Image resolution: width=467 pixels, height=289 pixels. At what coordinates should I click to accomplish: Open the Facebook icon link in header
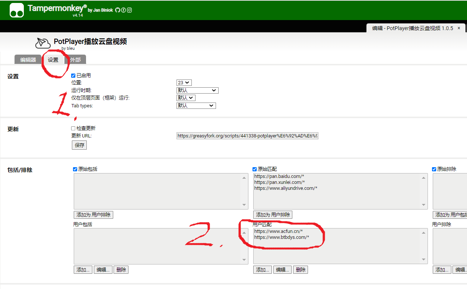tap(124, 10)
